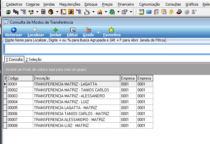Click the document form icon in the toolbar

point(43,12)
